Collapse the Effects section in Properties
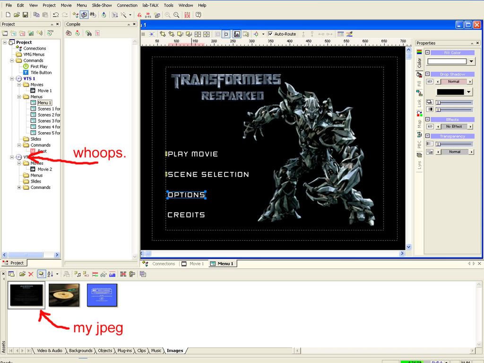The height and width of the screenshot is (363, 484). pyautogui.click(x=427, y=119)
